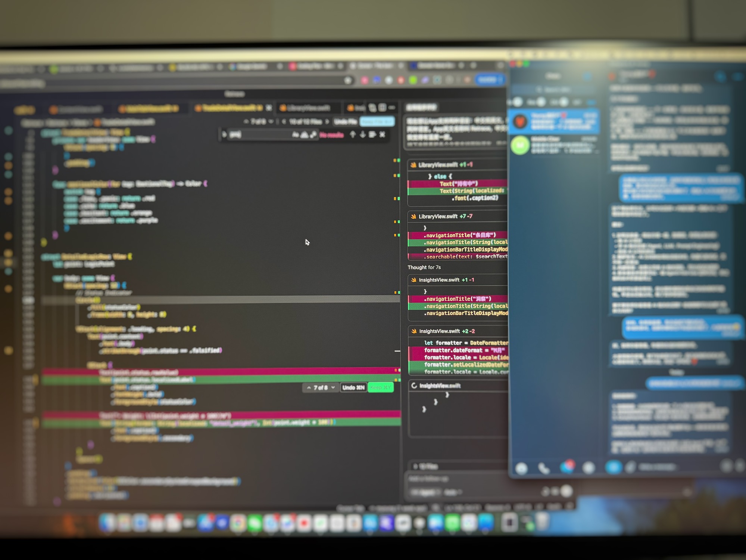The image size is (746, 560).
Task: Click the Keep button near 7 of 8
Action: coord(380,388)
